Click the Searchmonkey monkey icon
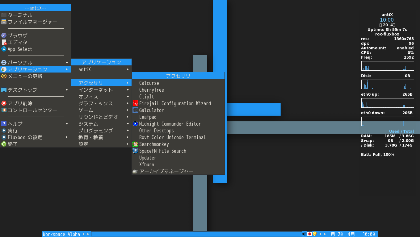 point(135,144)
